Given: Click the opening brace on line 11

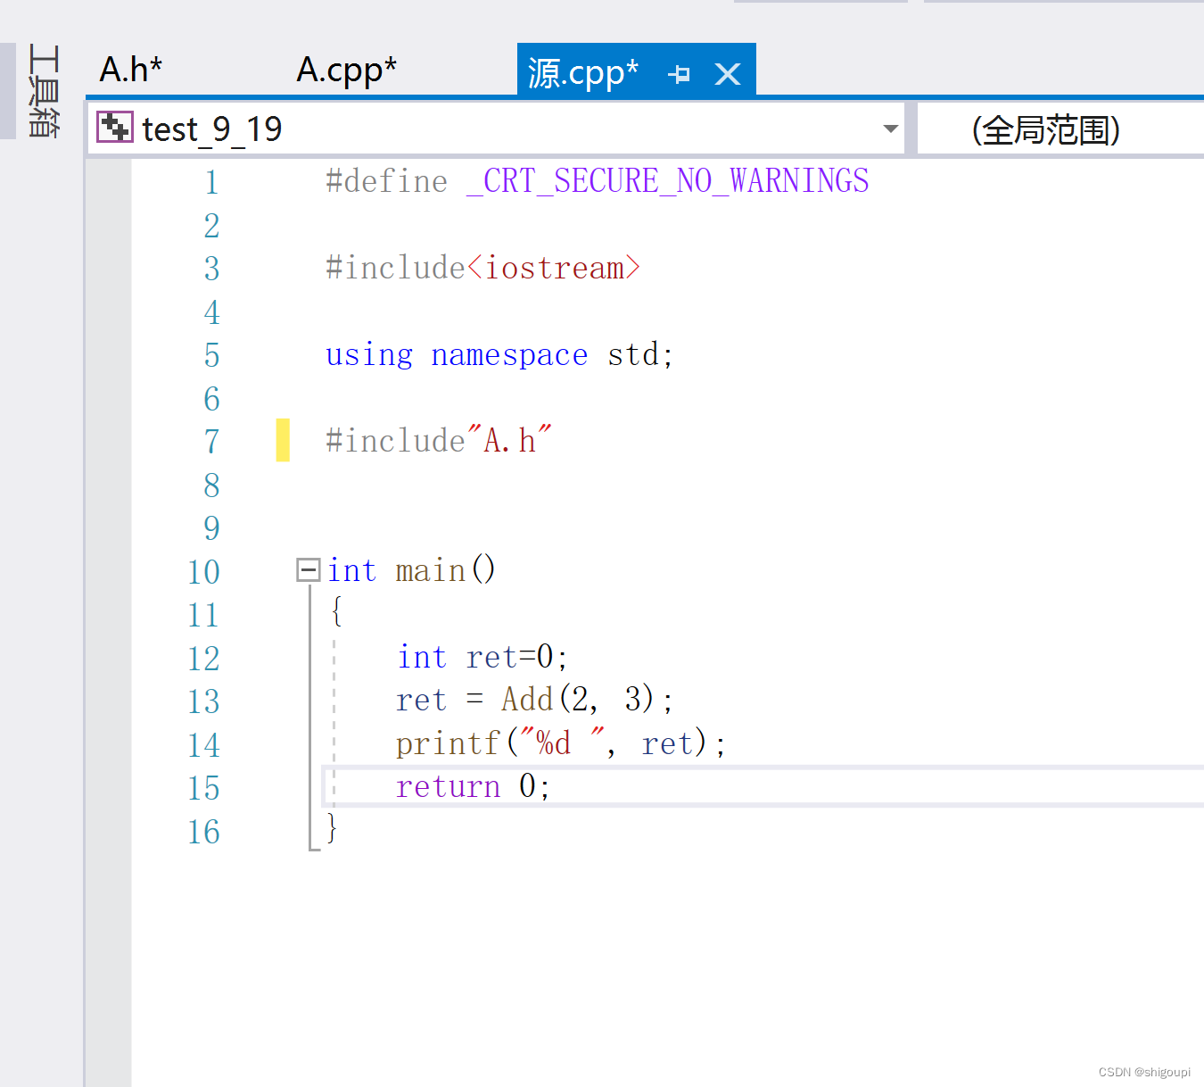Looking at the screenshot, I should tap(336, 611).
